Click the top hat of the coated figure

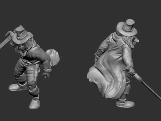tap(127, 28)
